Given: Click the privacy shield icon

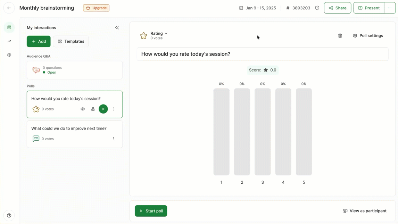Looking at the screenshot, I should pyautogui.click(x=317, y=8).
